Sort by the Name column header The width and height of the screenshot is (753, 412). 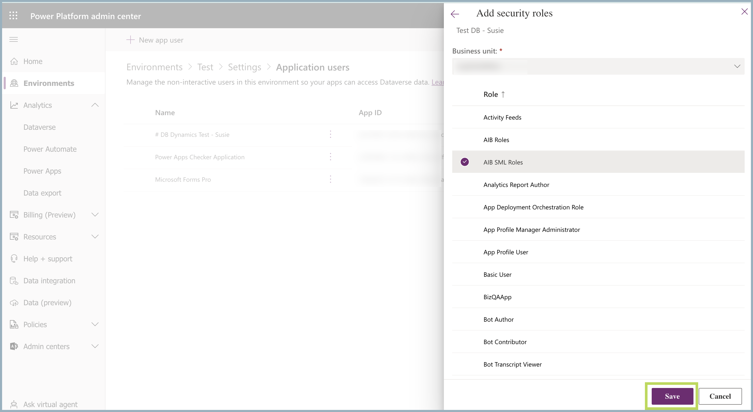click(165, 113)
